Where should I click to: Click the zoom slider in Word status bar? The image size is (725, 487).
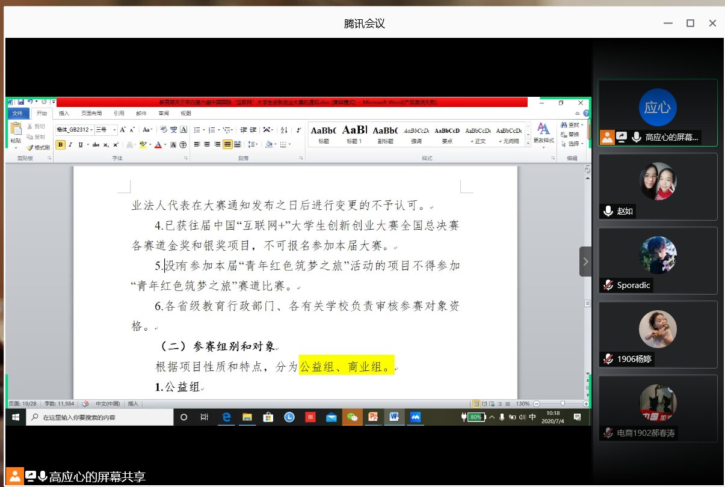point(563,403)
